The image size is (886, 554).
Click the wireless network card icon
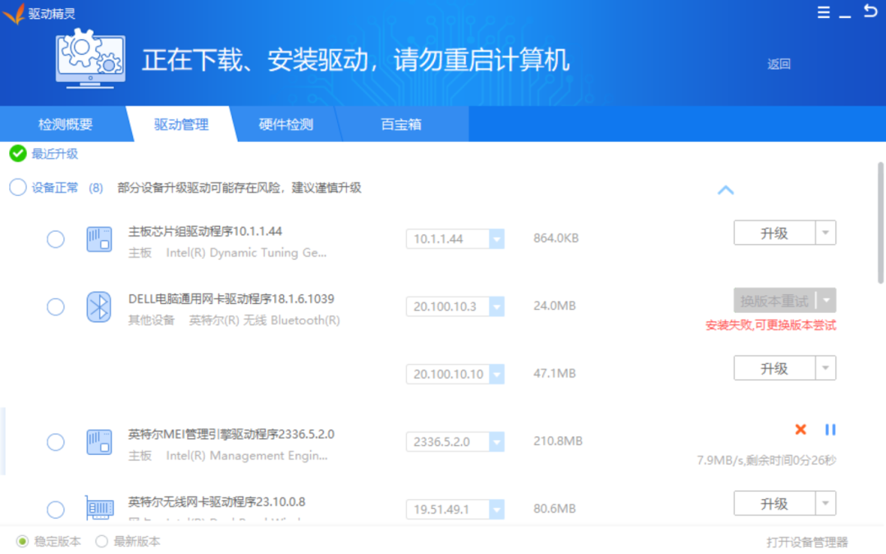click(x=99, y=508)
